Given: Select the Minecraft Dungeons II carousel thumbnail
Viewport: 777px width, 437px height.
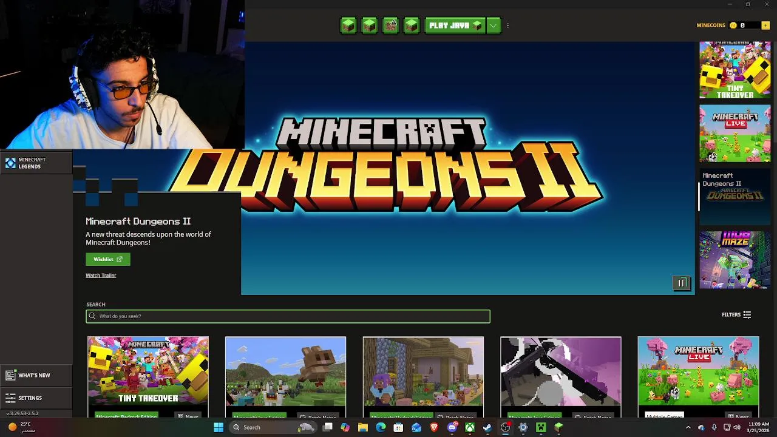Looking at the screenshot, I should coord(735,197).
